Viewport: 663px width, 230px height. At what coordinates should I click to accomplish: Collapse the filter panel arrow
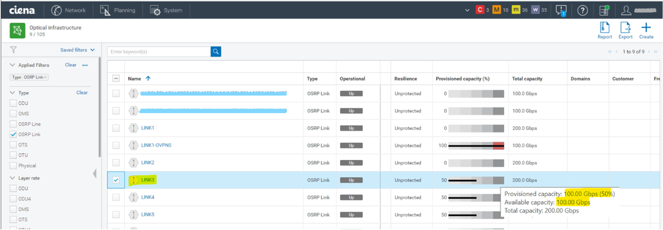(95, 174)
